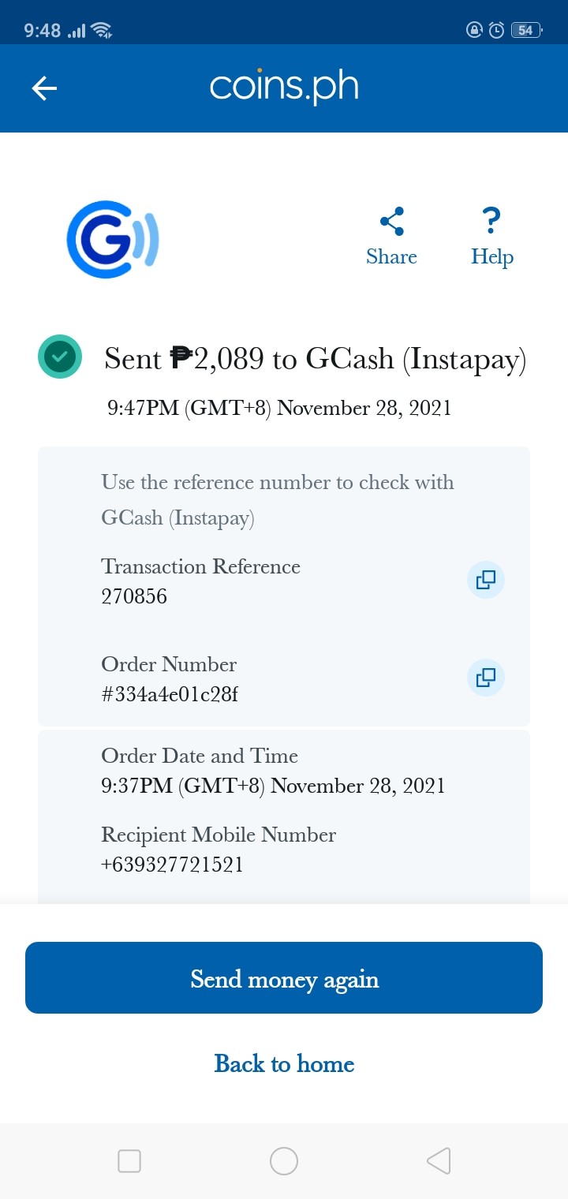
Task: Tap Order Date and Time value
Action: 273,786
